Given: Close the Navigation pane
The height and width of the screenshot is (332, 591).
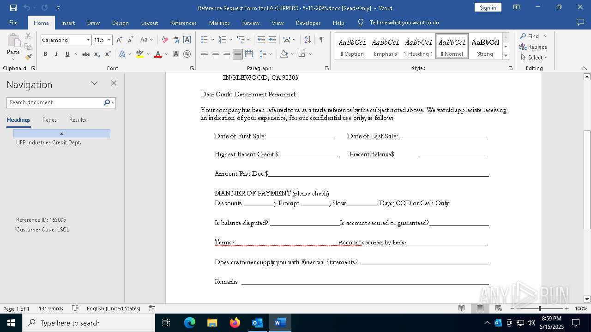Looking at the screenshot, I should click(x=114, y=83).
